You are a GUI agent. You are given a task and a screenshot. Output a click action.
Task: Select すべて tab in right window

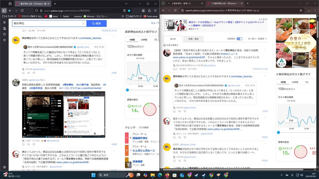173,39
